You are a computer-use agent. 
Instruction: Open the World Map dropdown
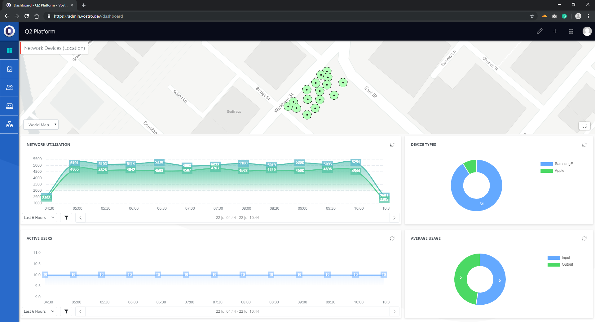pyautogui.click(x=41, y=125)
